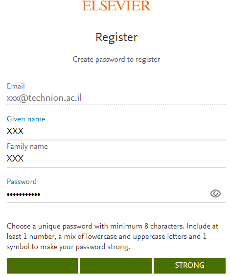231x277 pixels.
Task: Focus the Family name input field
Action: 116,159
